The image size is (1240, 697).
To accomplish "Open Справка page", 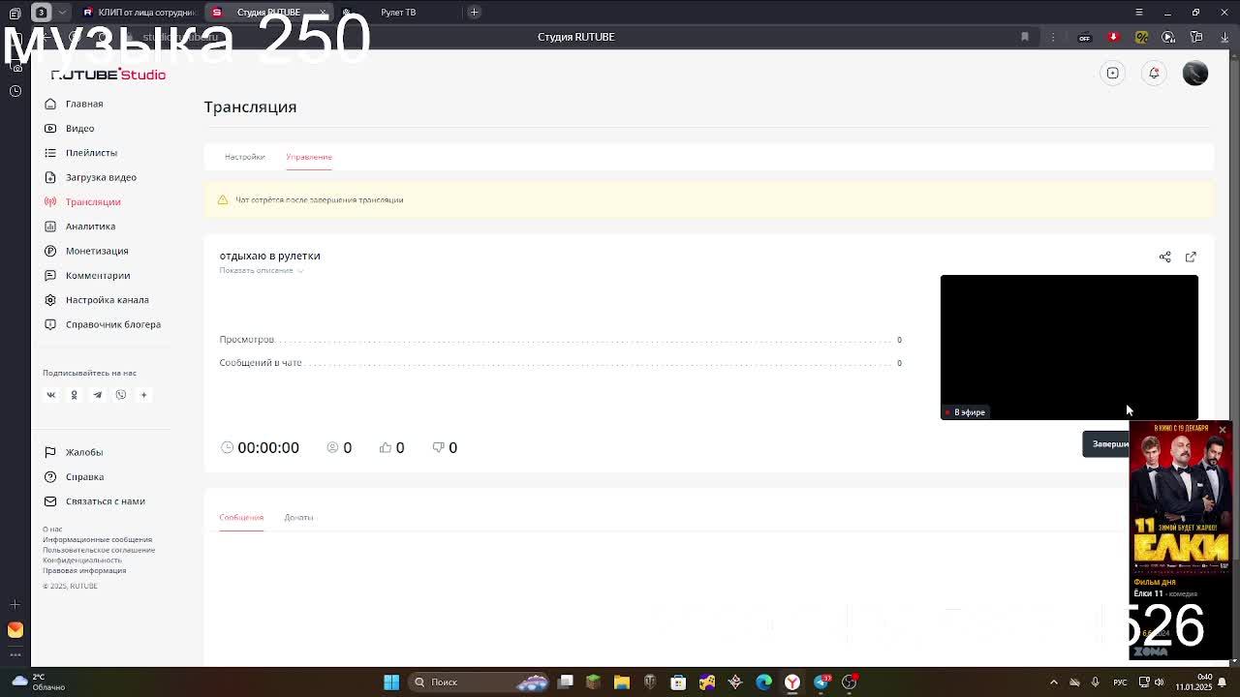I will 74,476.
